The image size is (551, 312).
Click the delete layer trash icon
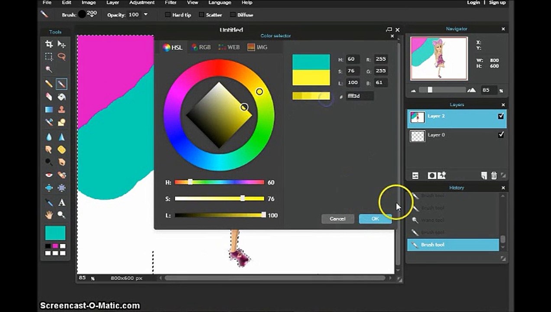pyautogui.click(x=494, y=175)
